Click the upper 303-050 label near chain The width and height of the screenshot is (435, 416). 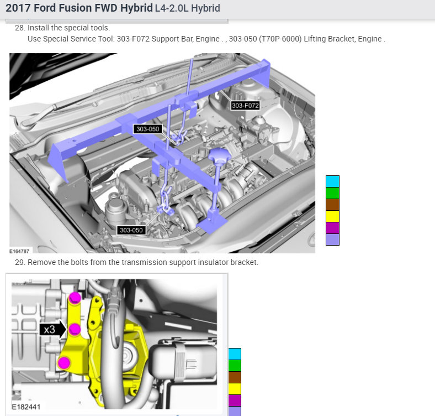pyautogui.click(x=147, y=129)
